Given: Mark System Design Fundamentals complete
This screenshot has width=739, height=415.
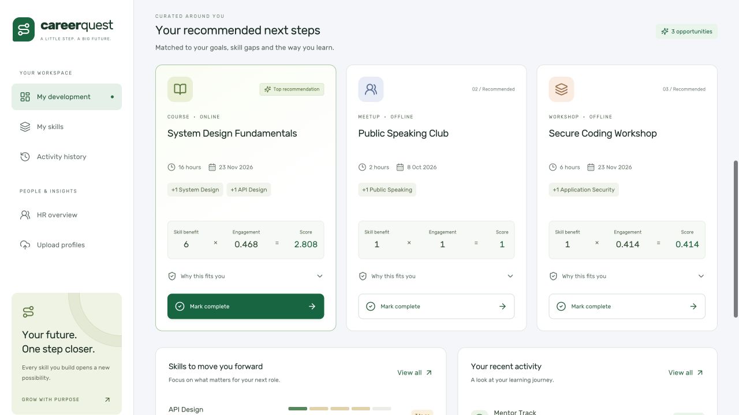Looking at the screenshot, I should pos(245,307).
